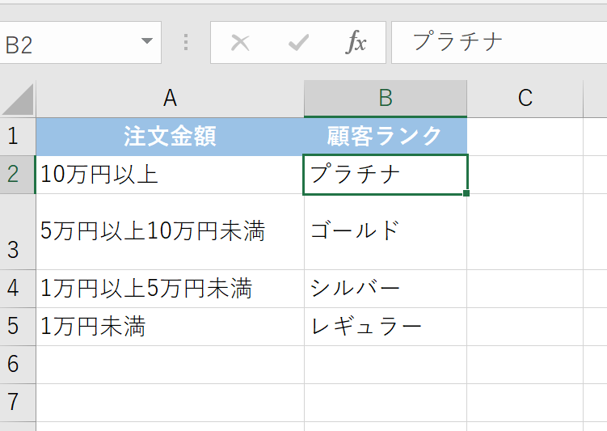The image size is (607, 431).
Task: Click the Cancel X icon in formula bar
Action: [x=240, y=42]
